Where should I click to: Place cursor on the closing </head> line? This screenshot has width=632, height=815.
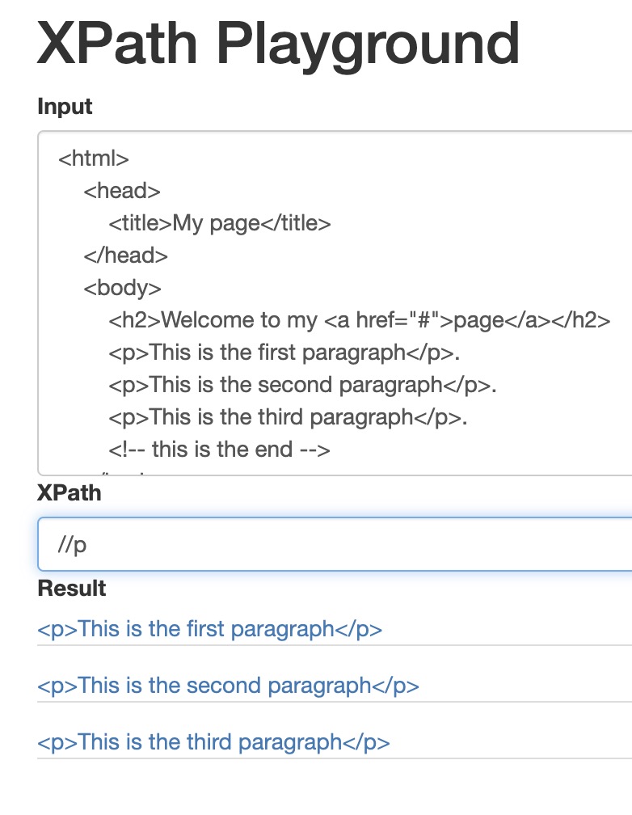click(126, 255)
